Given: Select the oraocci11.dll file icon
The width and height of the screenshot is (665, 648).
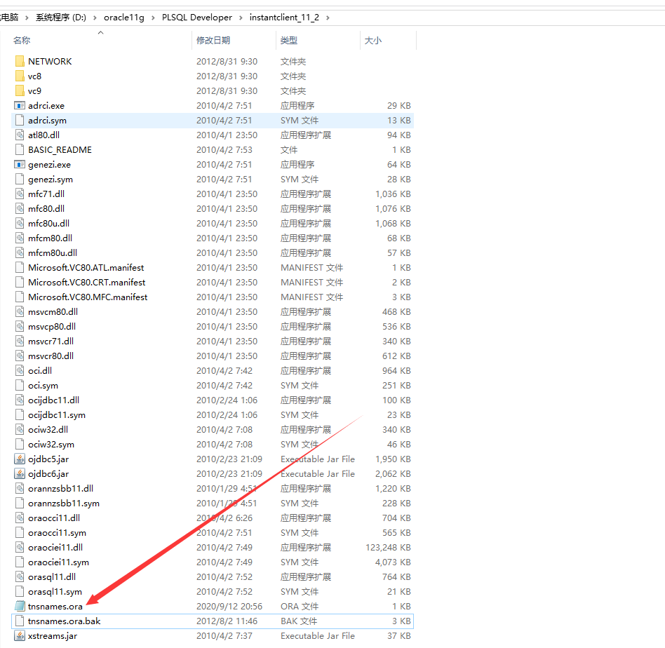Looking at the screenshot, I should 20,518.
